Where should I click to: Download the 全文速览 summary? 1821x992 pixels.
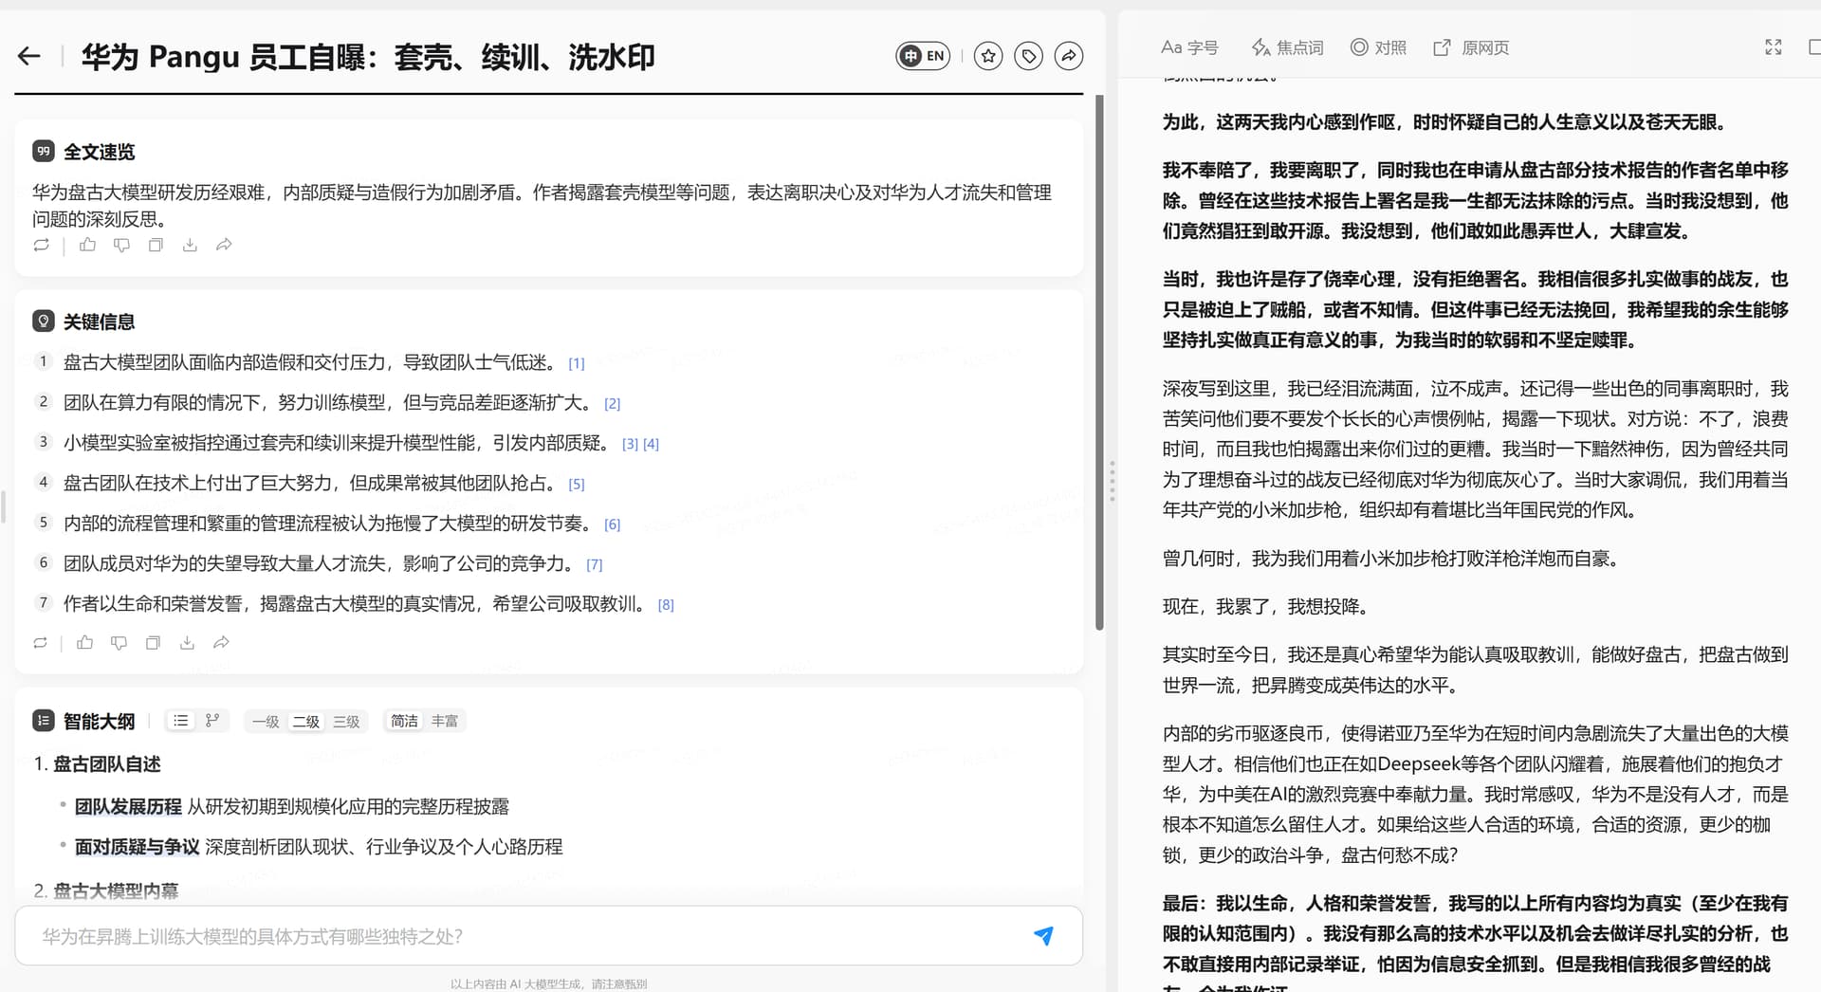[190, 245]
